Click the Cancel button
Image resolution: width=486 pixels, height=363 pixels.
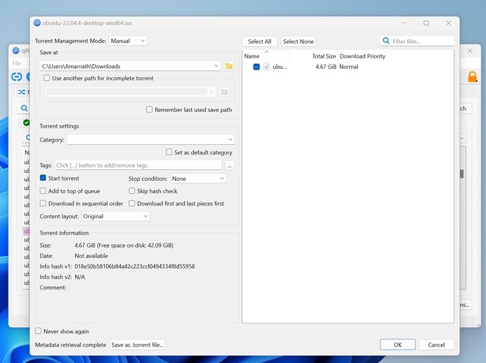tap(436, 345)
